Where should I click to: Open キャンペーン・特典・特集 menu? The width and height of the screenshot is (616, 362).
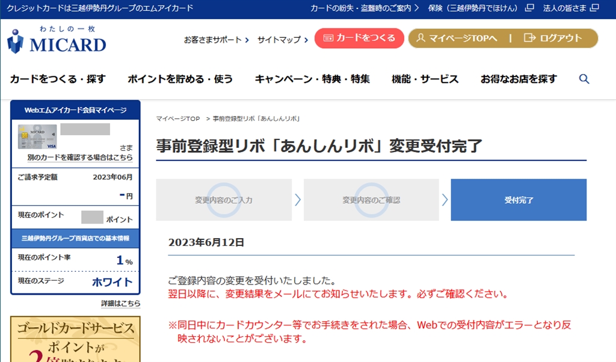[x=312, y=79]
